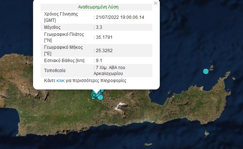Select the largest cyan marker in the cluster
Viewport: 243px width, 149px height.
pyautogui.click(x=100, y=97)
